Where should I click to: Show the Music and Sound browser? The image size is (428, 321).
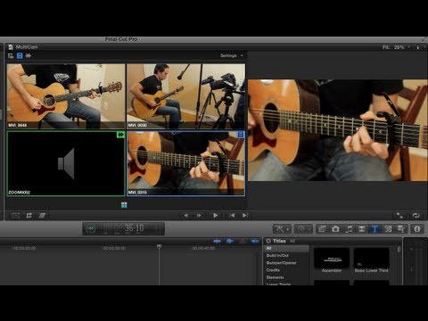tap(349, 229)
